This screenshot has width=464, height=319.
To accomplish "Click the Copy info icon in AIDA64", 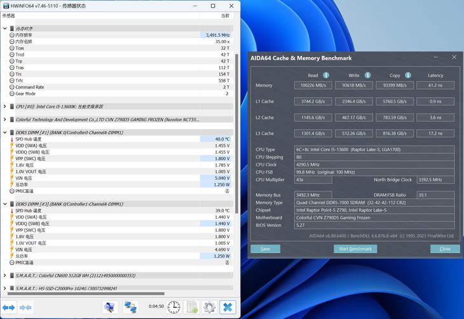I will tap(408, 75).
